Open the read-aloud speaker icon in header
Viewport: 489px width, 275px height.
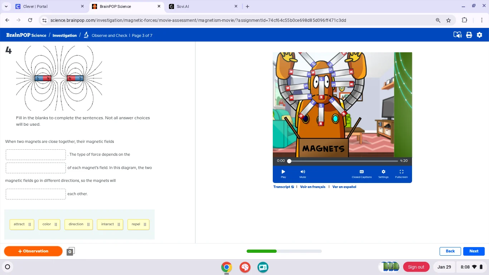pyautogui.click(x=457, y=35)
